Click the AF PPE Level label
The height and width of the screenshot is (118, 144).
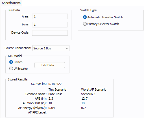[x=37, y=112]
